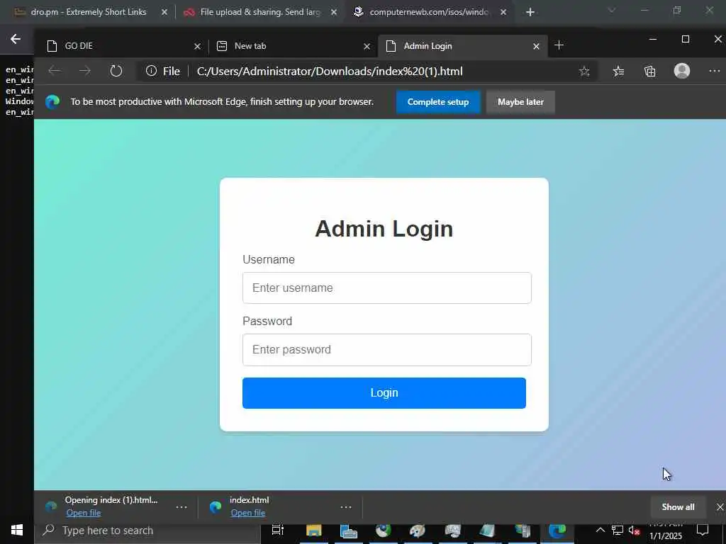
Task: Click the blue Login button
Action: (x=384, y=392)
